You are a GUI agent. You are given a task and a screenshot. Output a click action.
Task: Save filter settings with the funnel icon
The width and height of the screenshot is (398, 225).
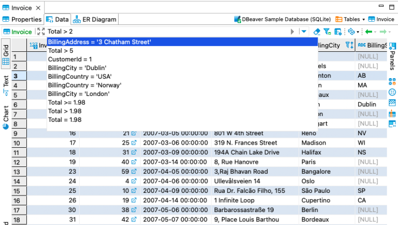tap(327, 32)
